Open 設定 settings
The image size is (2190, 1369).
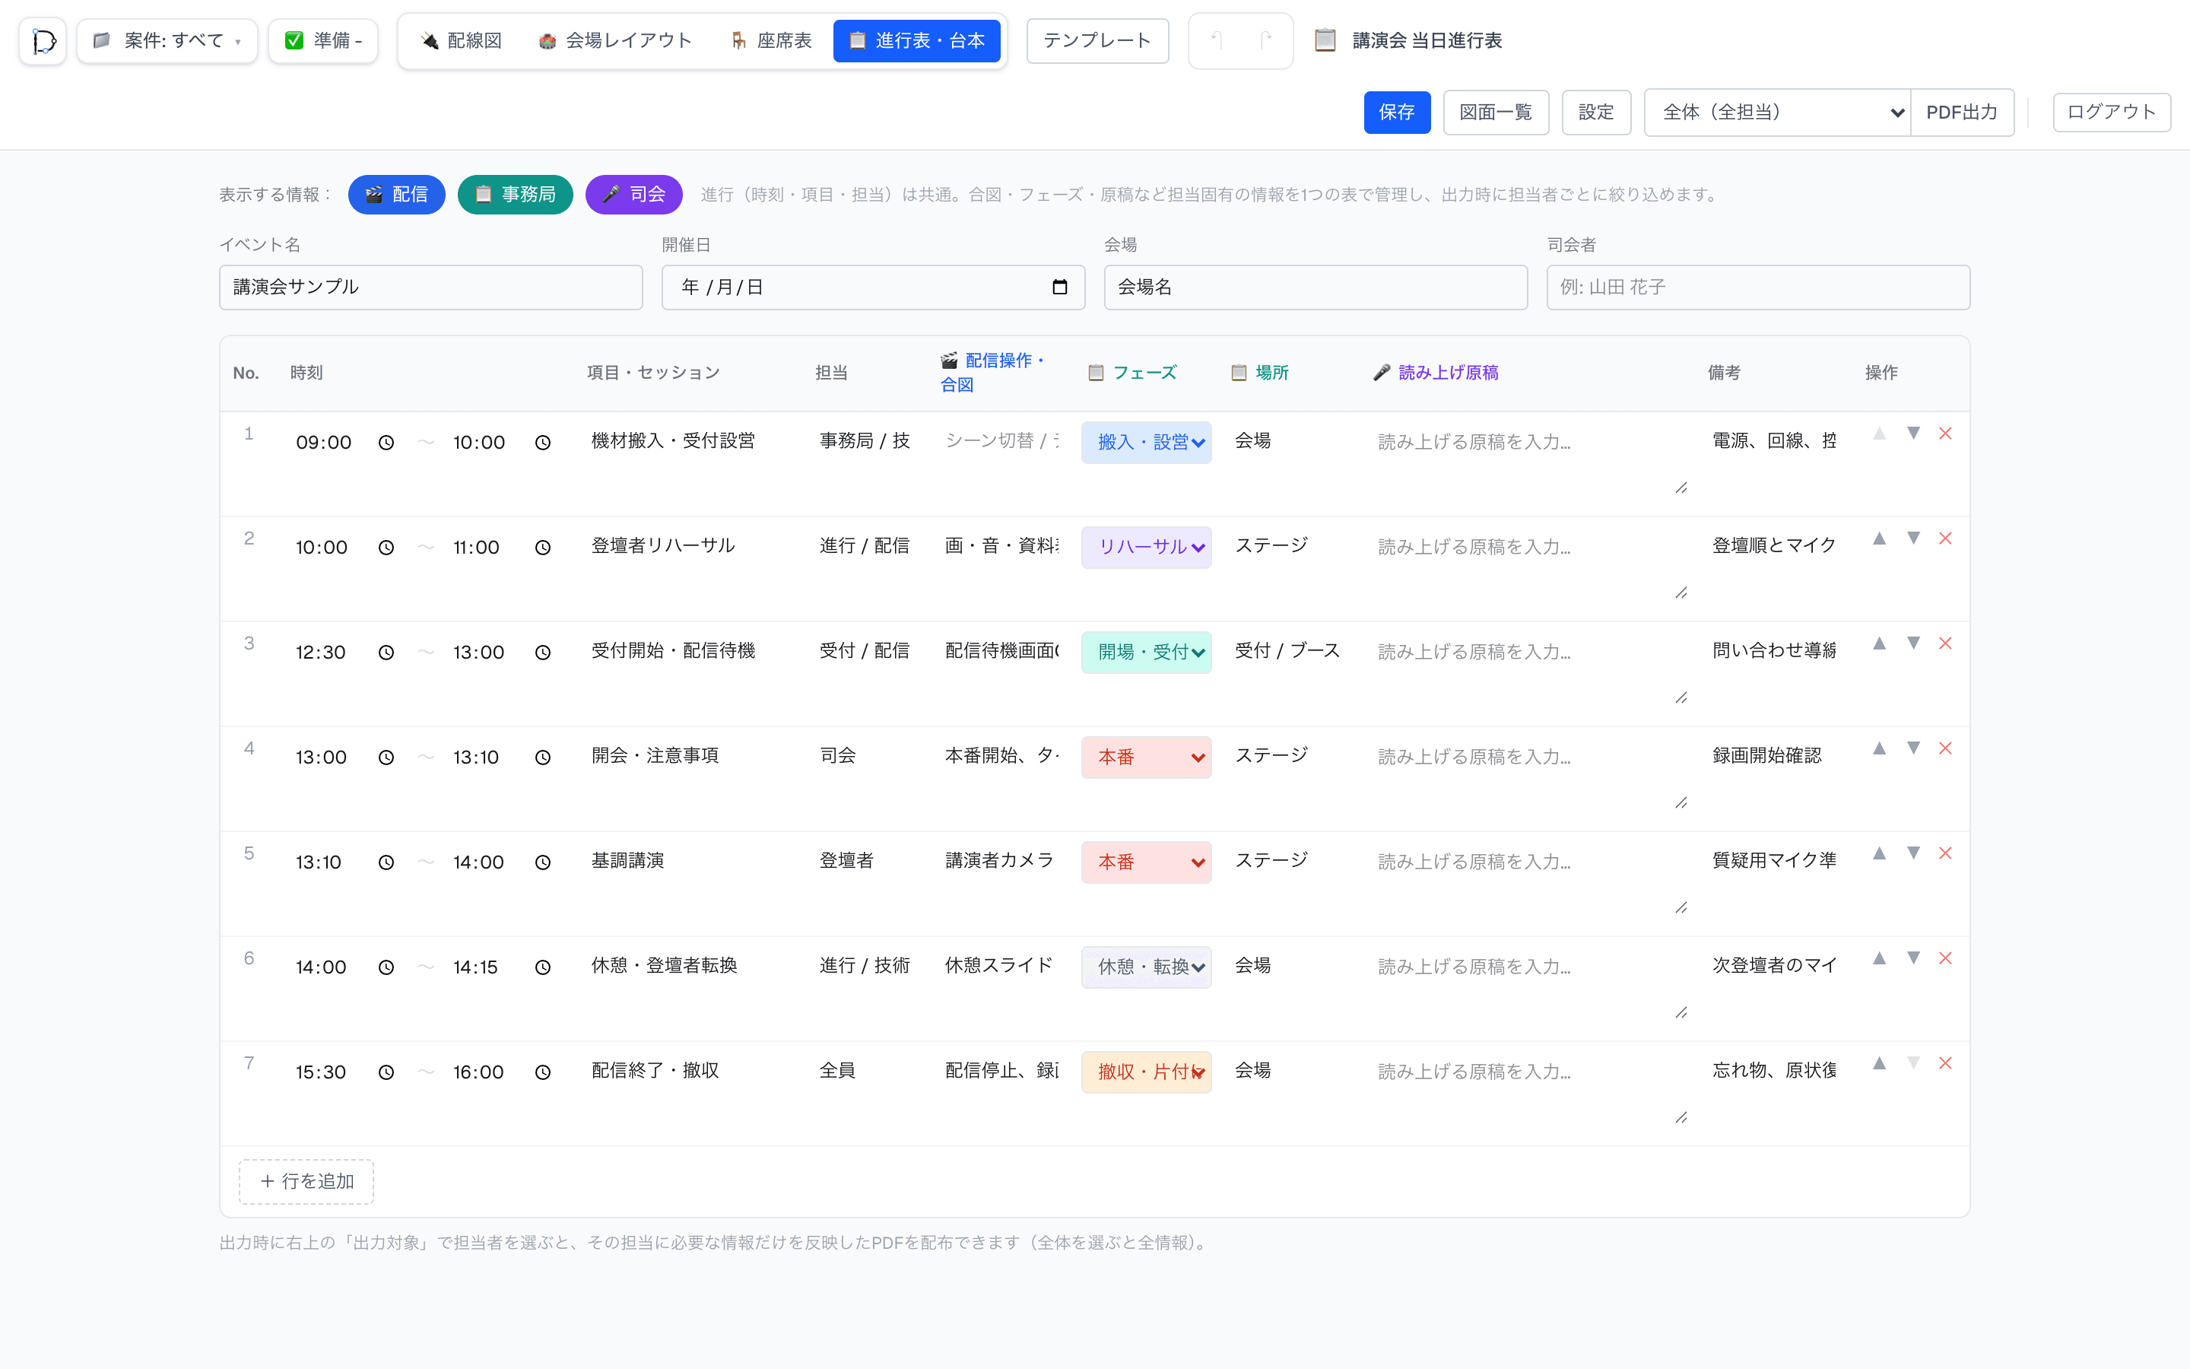coord(1596,113)
